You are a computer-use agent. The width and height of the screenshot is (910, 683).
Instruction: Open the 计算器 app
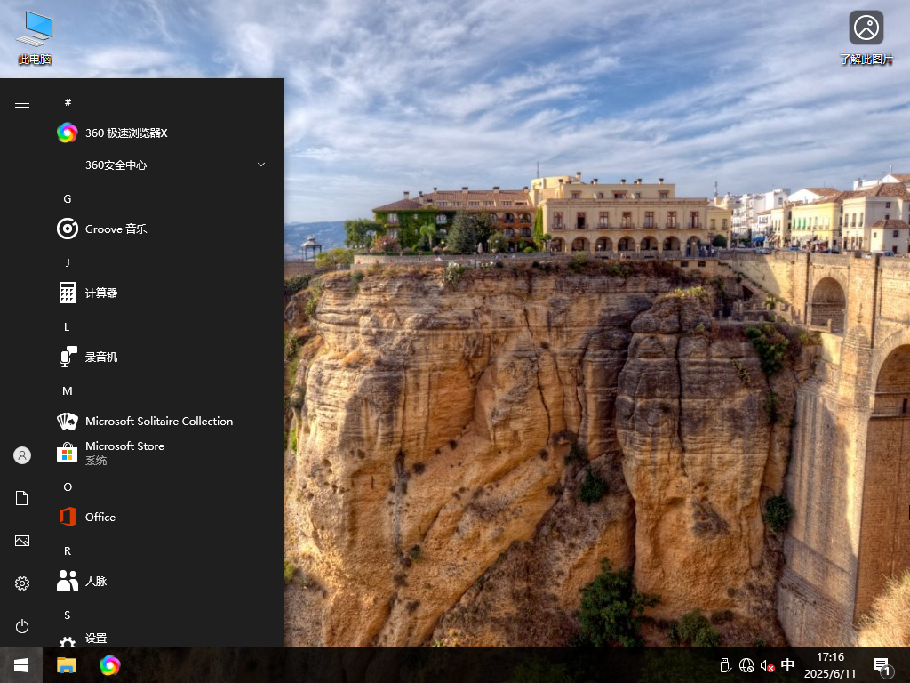tap(102, 293)
